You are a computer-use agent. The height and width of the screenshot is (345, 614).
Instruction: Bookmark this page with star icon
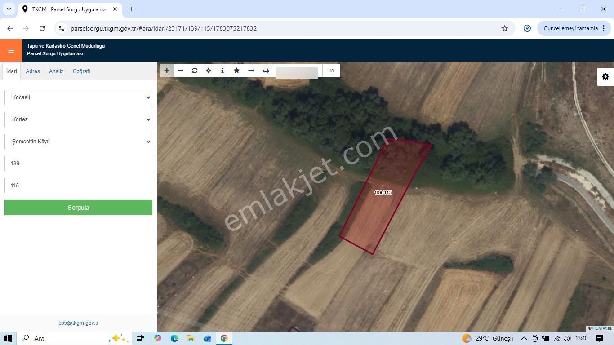tap(505, 28)
